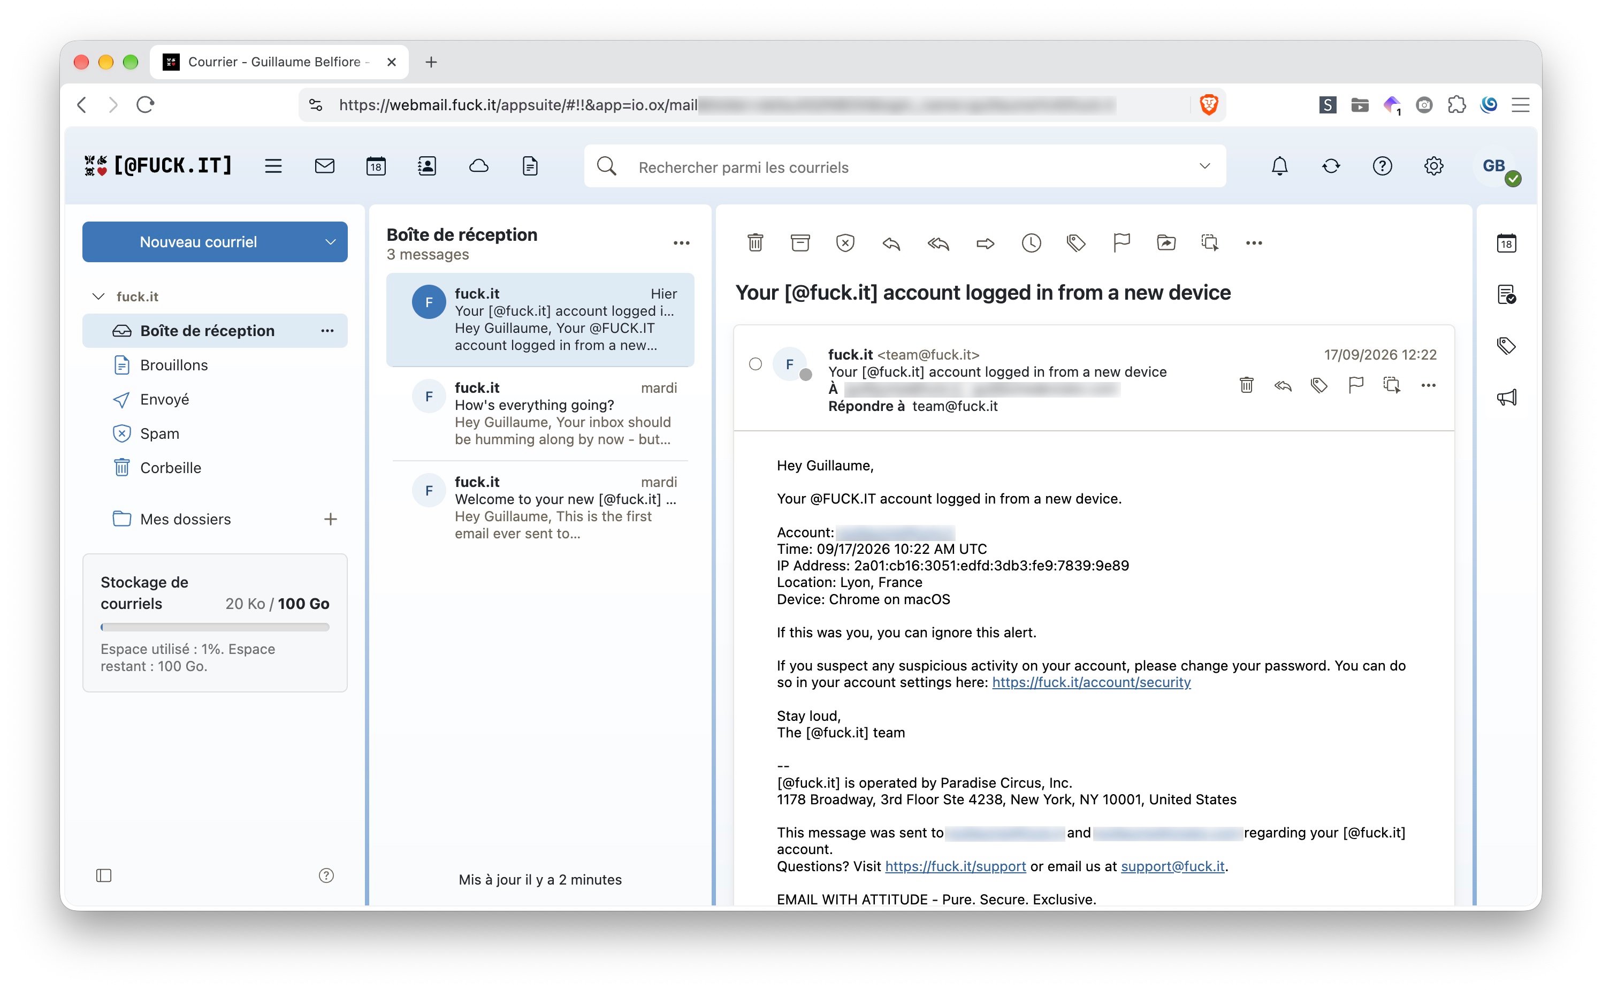Open search options dropdown chevron
1602x990 pixels.
click(x=1204, y=166)
